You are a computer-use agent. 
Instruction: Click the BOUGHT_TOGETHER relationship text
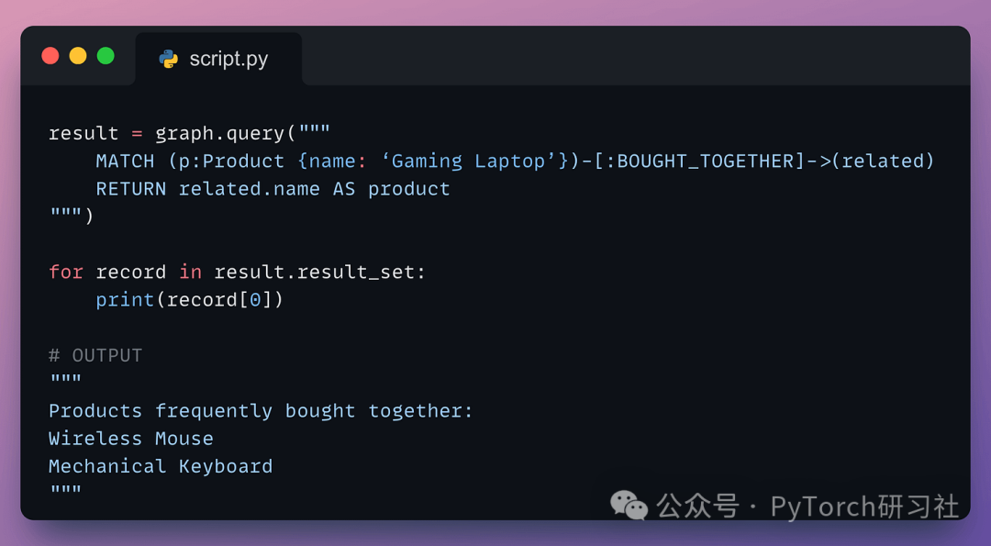click(706, 162)
